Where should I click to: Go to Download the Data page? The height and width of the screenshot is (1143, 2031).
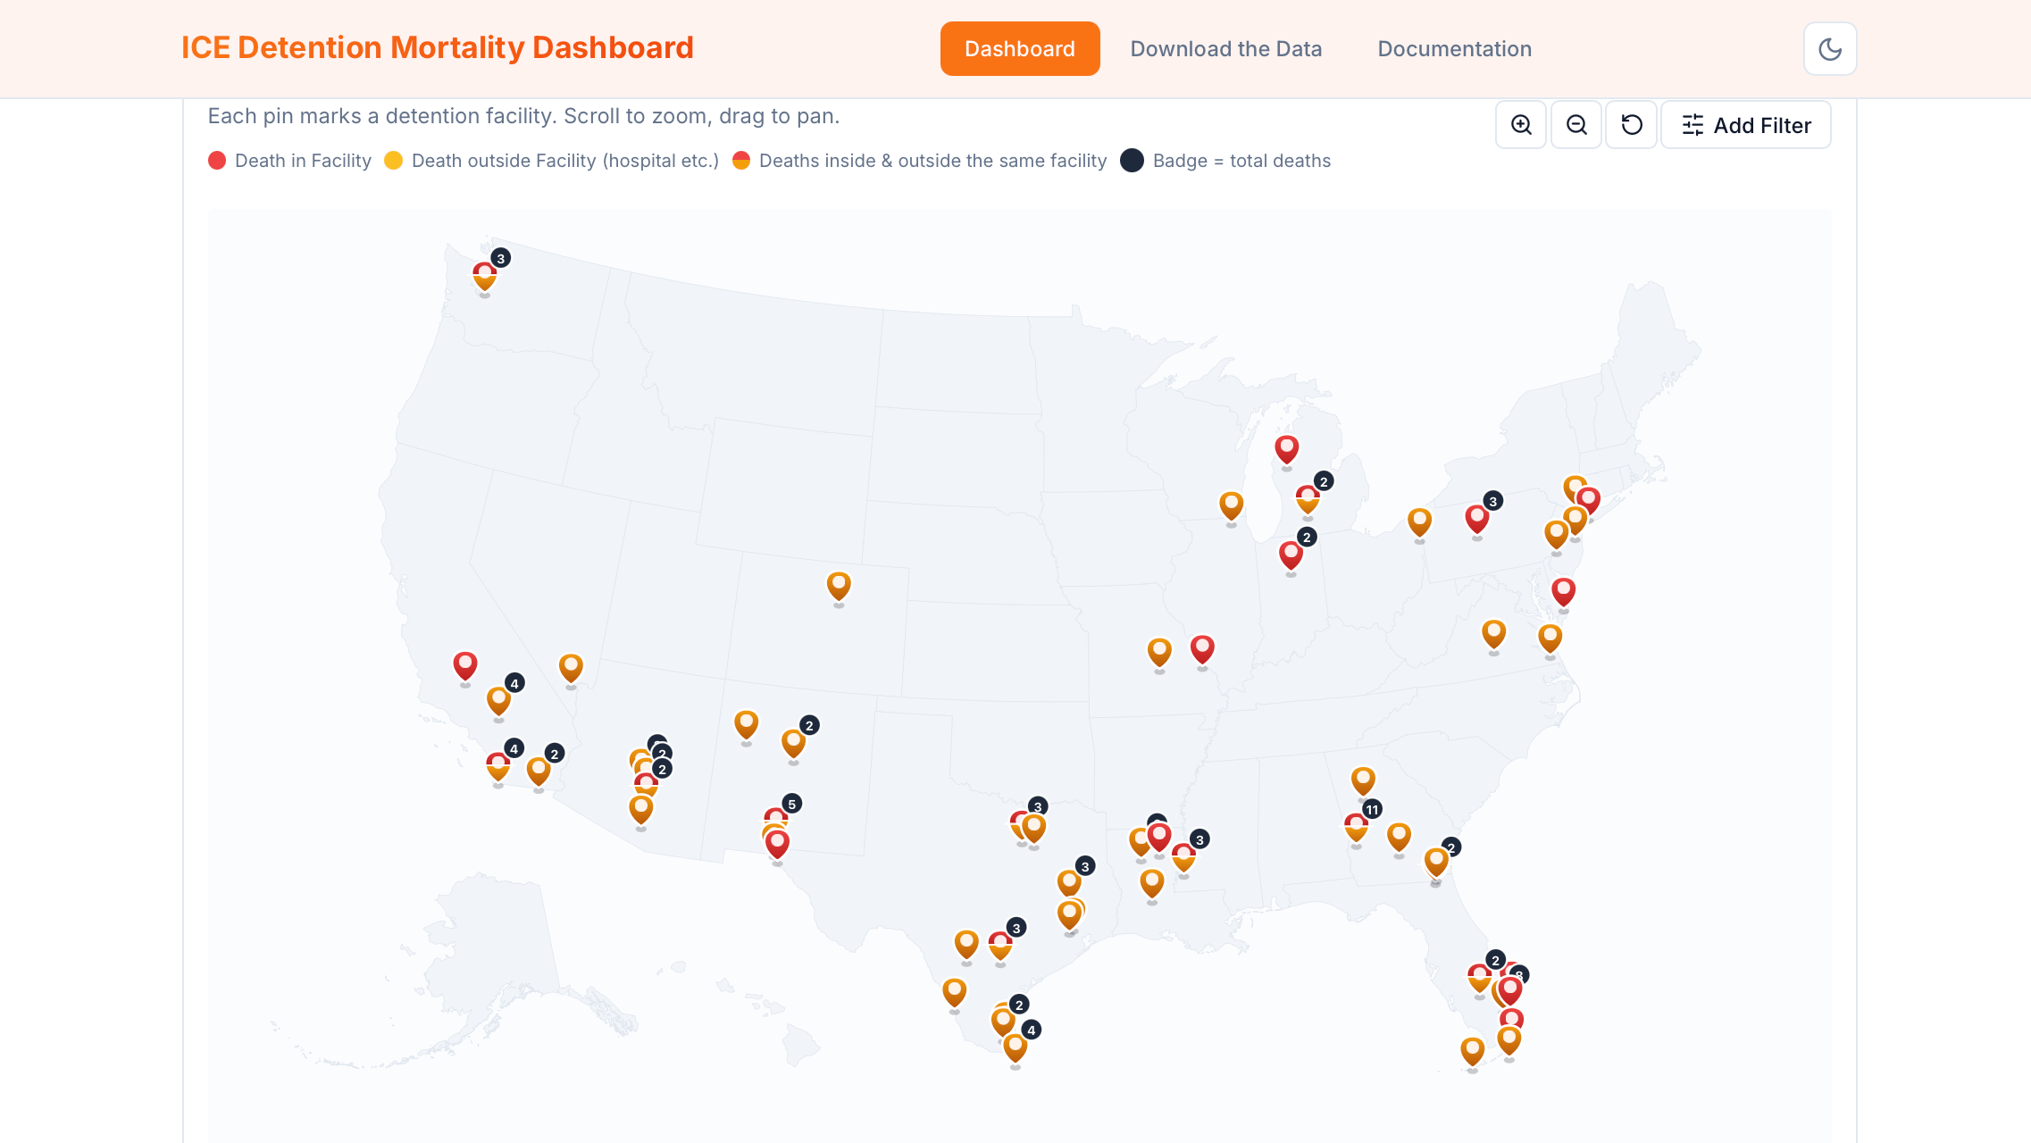(1226, 49)
